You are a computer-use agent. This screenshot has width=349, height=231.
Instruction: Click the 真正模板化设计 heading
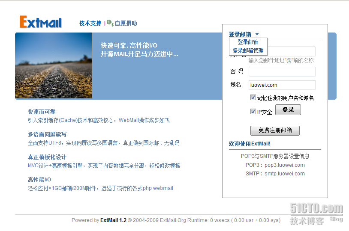click(x=47, y=157)
